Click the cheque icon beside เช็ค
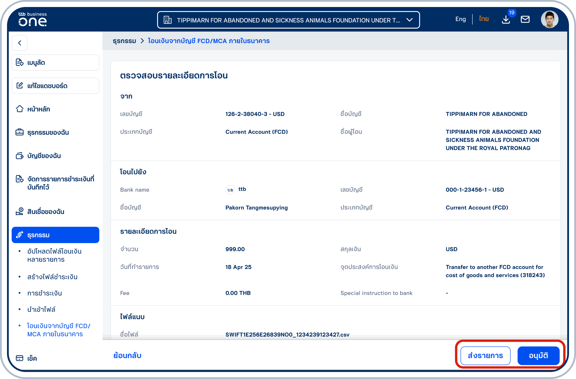The height and width of the screenshot is (379, 576). pos(19,358)
